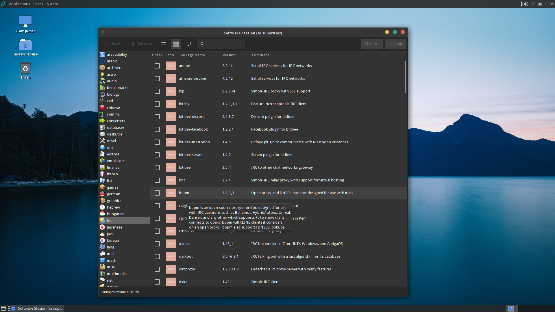Open the graphics category

click(x=124, y=200)
